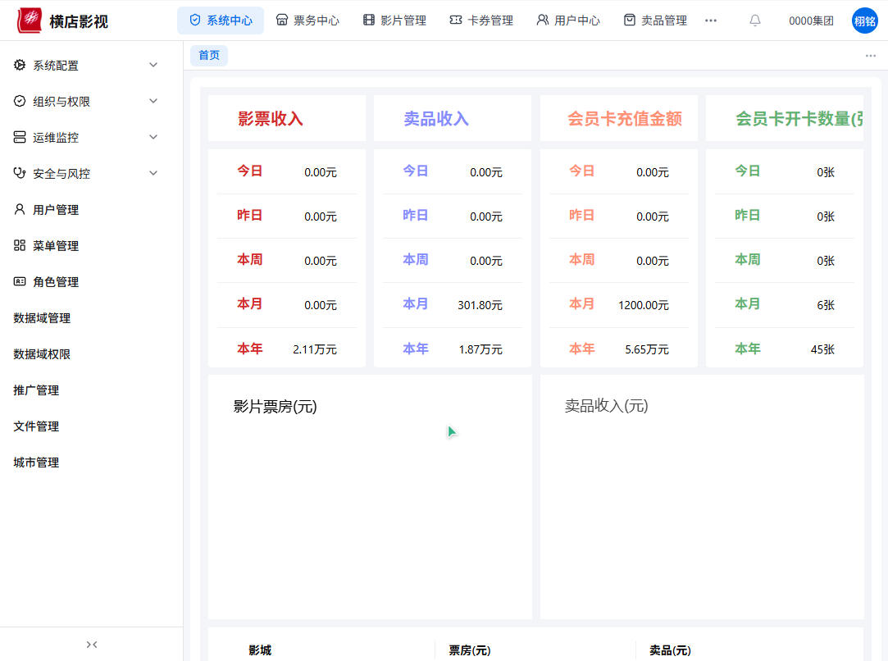Click the 1.87万元 yearly goods income
The width and height of the screenshot is (888, 661).
coord(480,349)
